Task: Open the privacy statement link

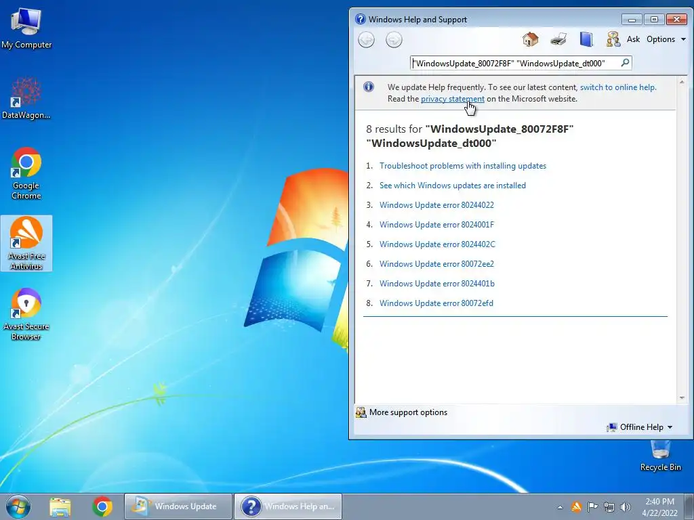Action: 452,99
